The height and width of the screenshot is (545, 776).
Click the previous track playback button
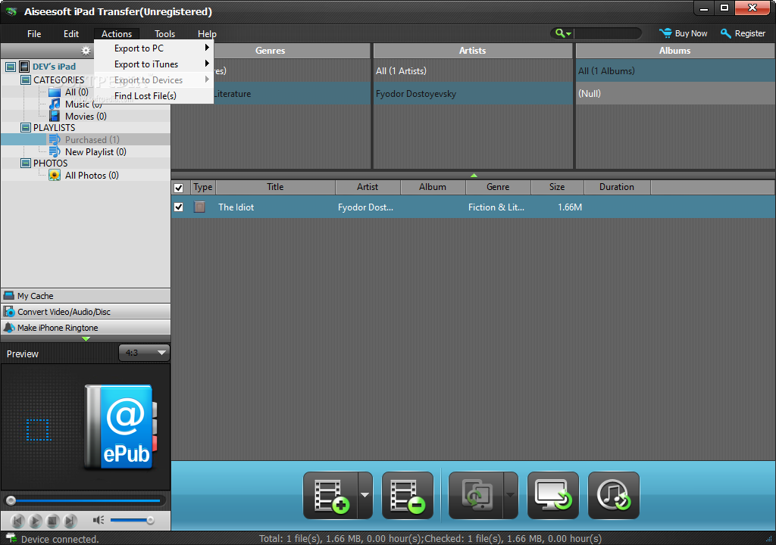(x=18, y=520)
